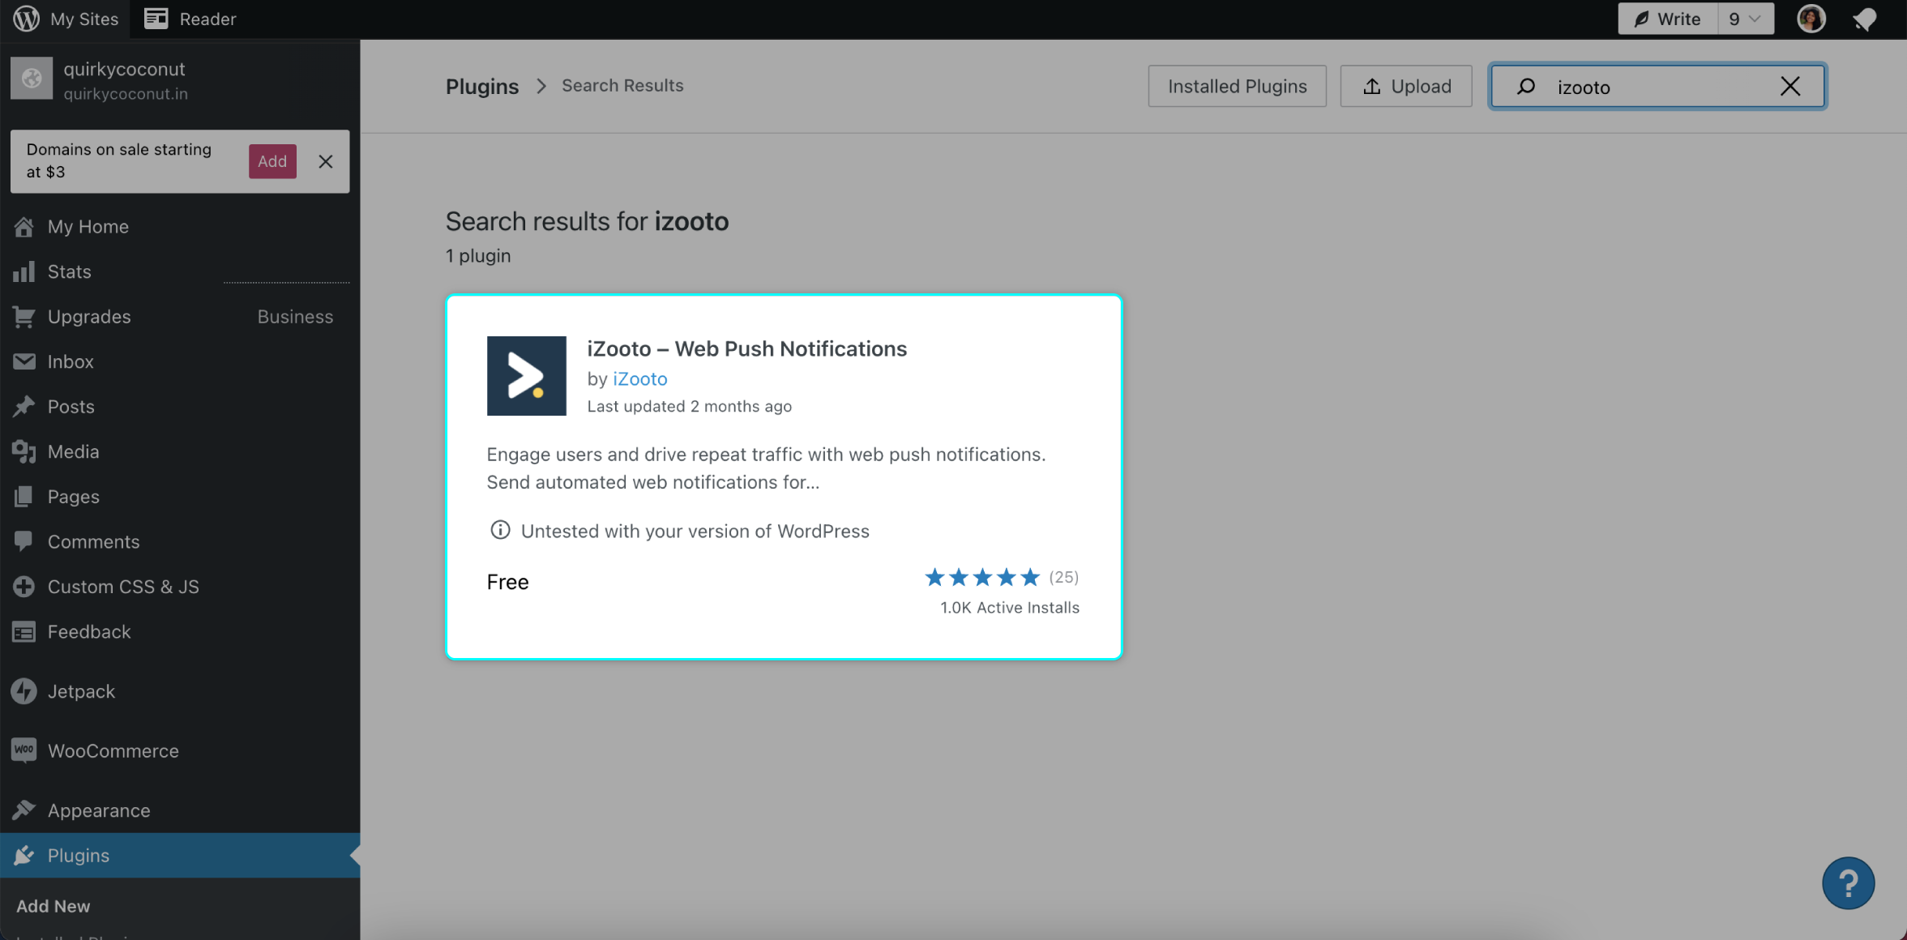
Task: Click the Upload plugin button
Action: click(1406, 86)
